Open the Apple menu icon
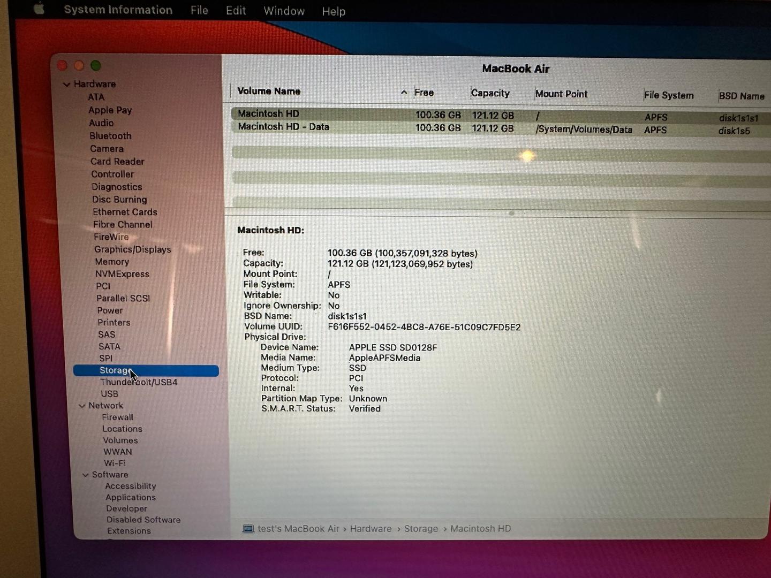This screenshot has width=771, height=578. 39,9
